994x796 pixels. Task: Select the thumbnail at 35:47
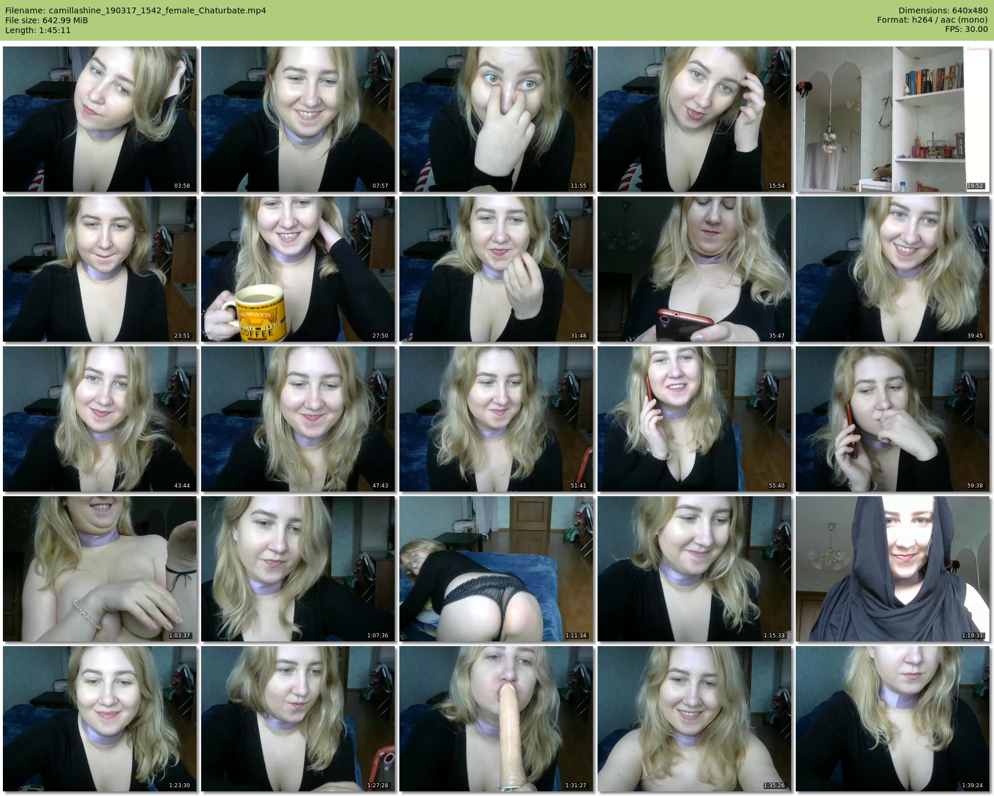click(x=695, y=269)
